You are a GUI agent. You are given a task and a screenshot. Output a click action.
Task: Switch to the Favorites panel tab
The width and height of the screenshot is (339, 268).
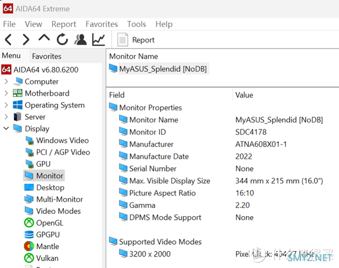point(47,57)
